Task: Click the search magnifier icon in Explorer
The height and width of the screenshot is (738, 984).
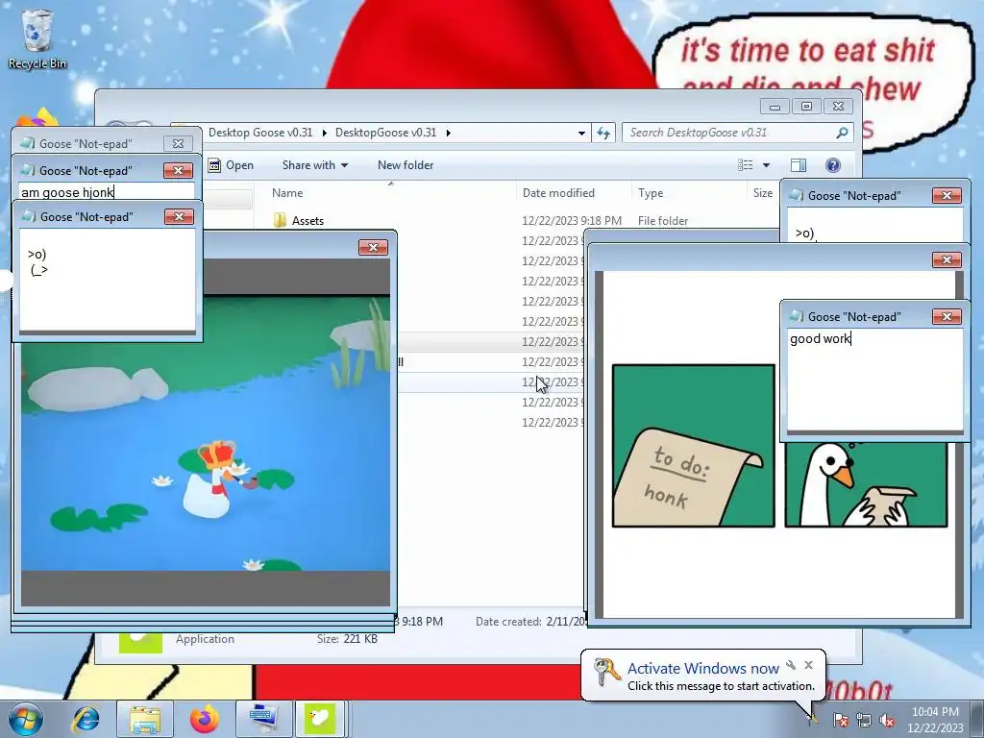Action: point(842,133)
